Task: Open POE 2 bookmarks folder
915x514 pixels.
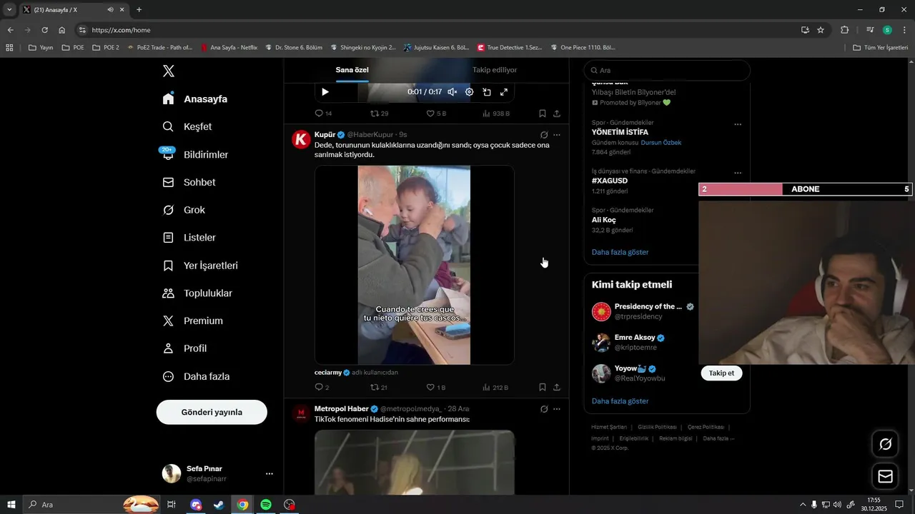Action: 106,48
